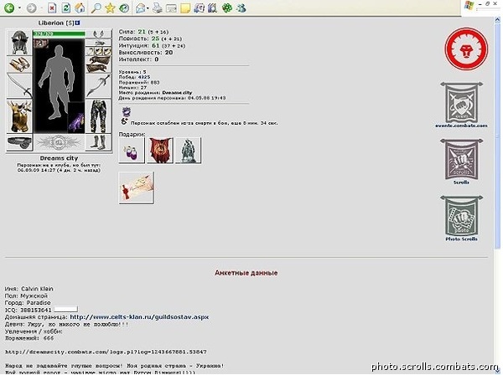Select the golden horned armor slot

tap(19, 116)
